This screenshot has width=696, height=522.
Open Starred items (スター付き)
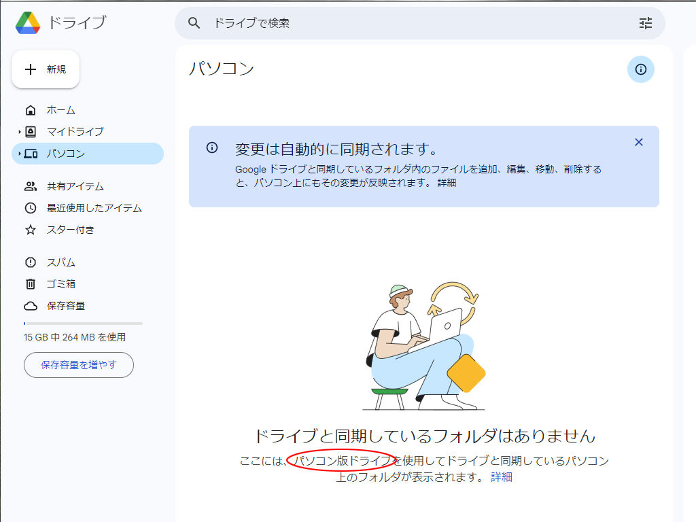70,230
